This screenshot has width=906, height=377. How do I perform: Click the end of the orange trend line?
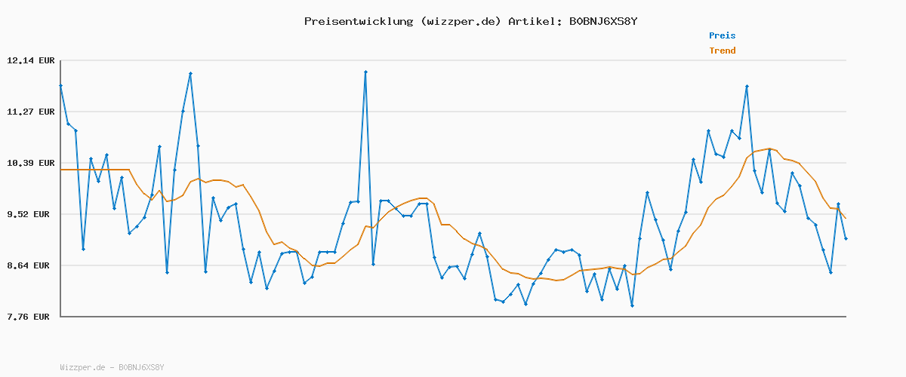(846, 218)
